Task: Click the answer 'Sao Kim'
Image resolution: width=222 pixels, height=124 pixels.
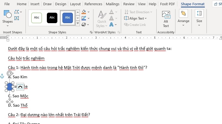Action: (20, 77)
